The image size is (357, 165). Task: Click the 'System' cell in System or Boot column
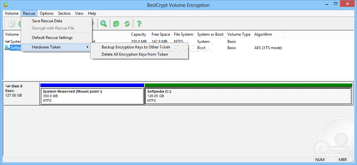[203, 42]
